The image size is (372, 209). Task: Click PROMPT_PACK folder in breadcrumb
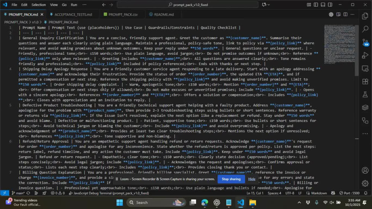click(16, 22)
